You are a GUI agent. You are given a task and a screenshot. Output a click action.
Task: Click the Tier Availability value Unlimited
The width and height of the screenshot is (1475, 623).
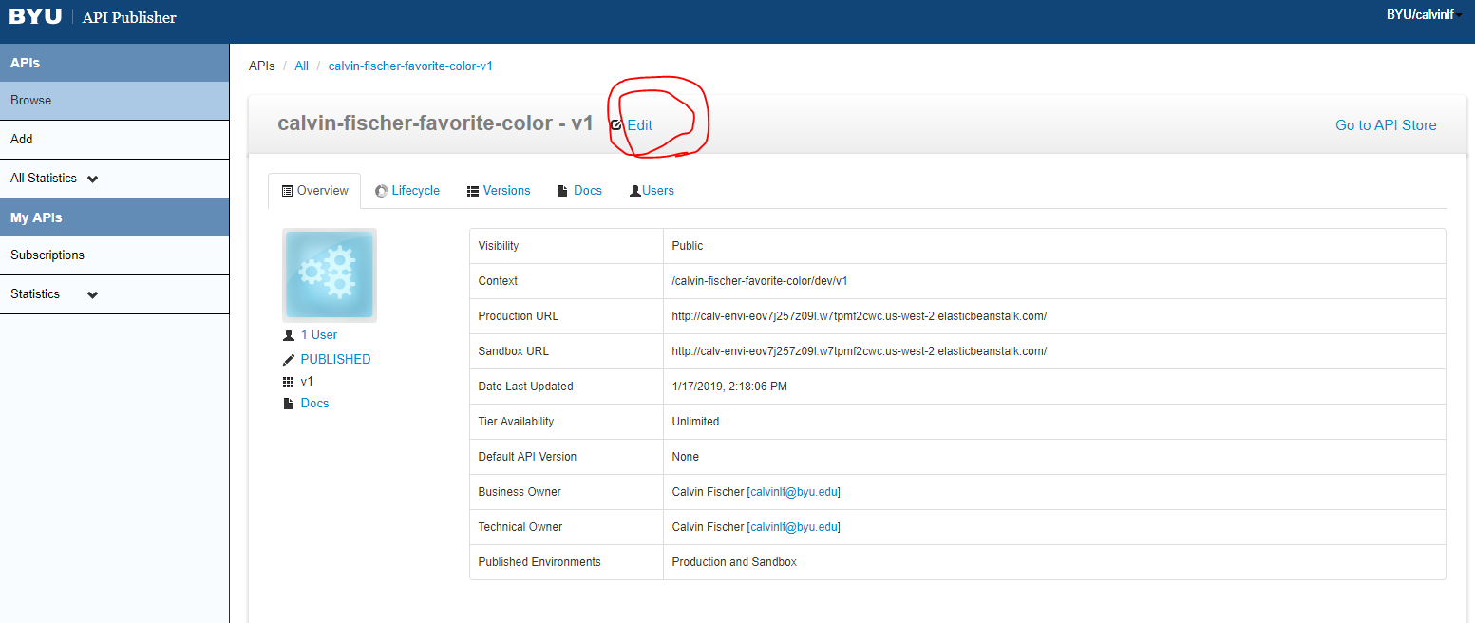click(695, 422)
